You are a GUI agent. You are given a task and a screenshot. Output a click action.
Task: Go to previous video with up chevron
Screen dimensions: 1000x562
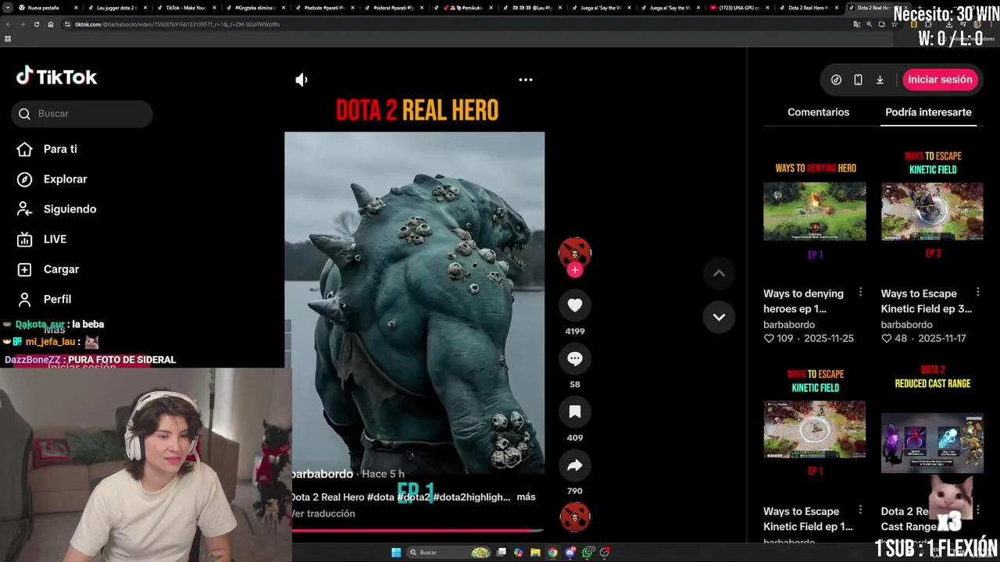tap(719, 273)
